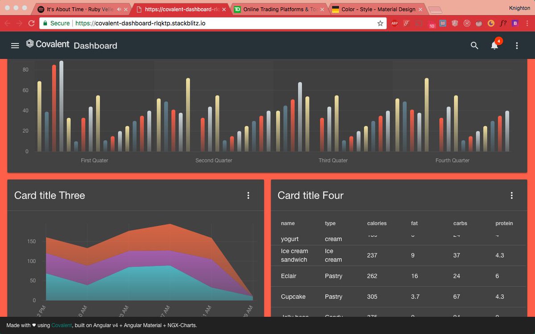Viewport: 535px width, 334px height.
Task: Open the Bitwarden extension icon
Action: (x=515, y=23)
